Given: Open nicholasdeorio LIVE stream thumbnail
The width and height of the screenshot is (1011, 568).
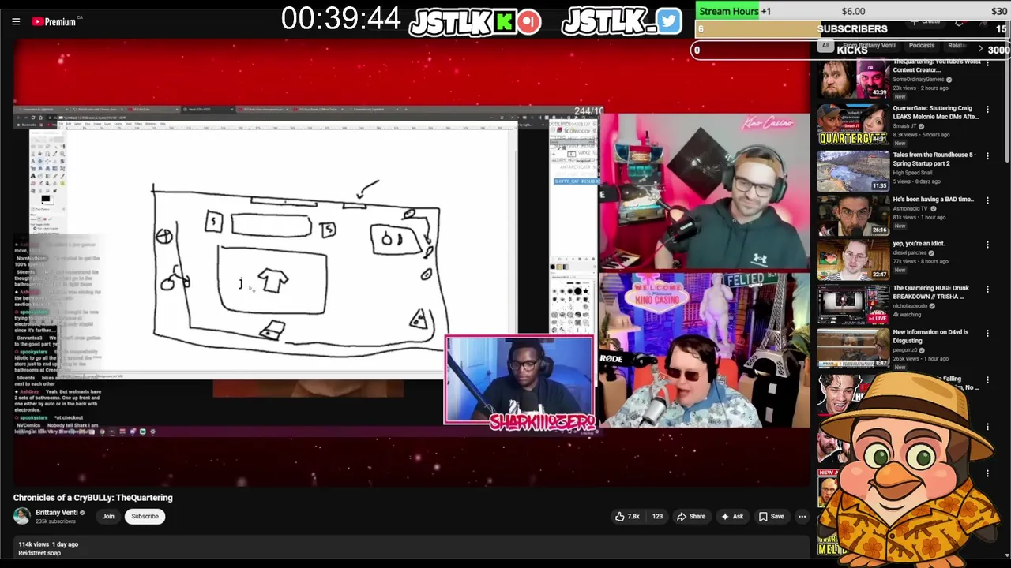Looking at the screenshot, I should [852, 303].
